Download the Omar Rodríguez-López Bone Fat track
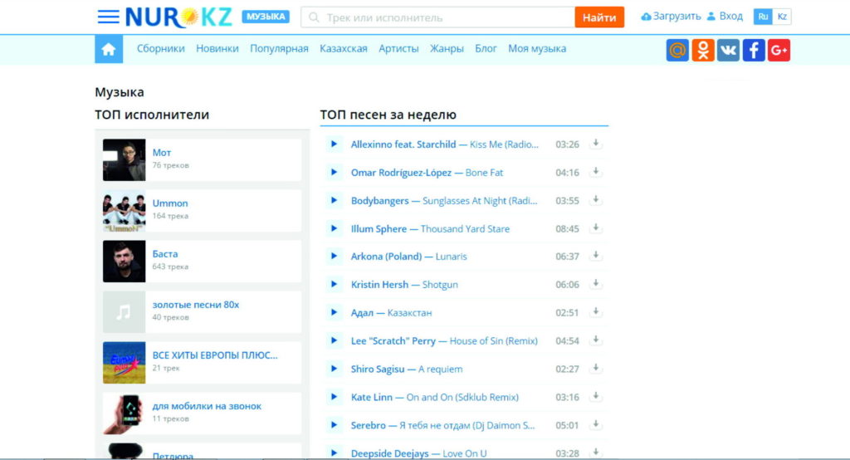 tap(595, 172)
